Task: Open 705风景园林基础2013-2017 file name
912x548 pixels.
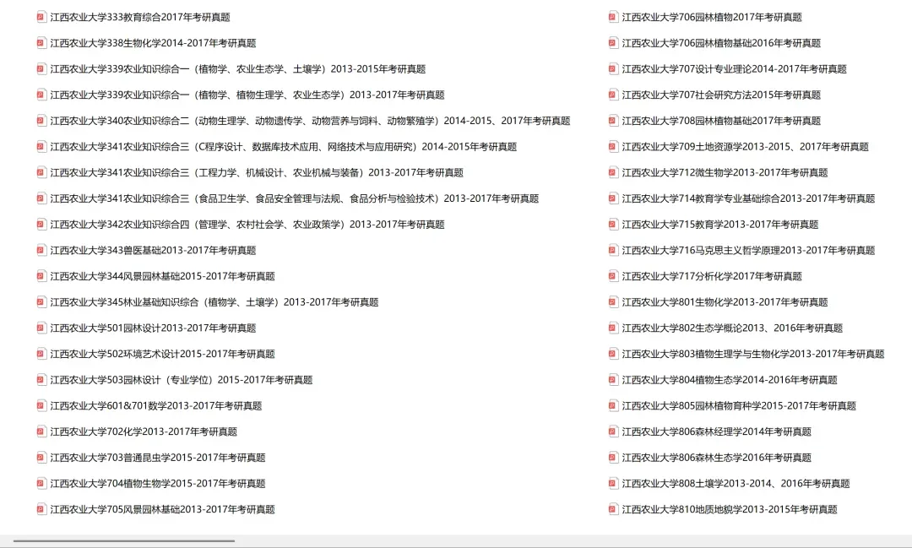Action: (x=162, y=509)
